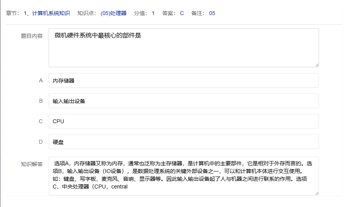348x207 pixels.
Task: Click option B field containing 输入输出设备
Action: (x=183, y=101)
